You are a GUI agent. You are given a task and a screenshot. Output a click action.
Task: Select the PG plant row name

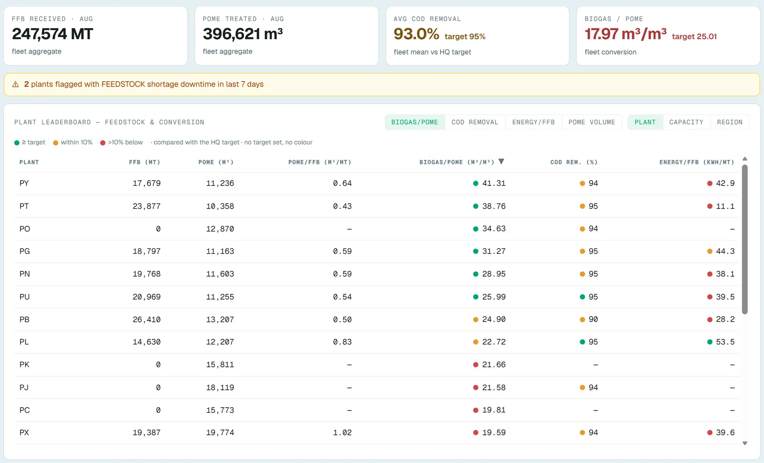24,251
